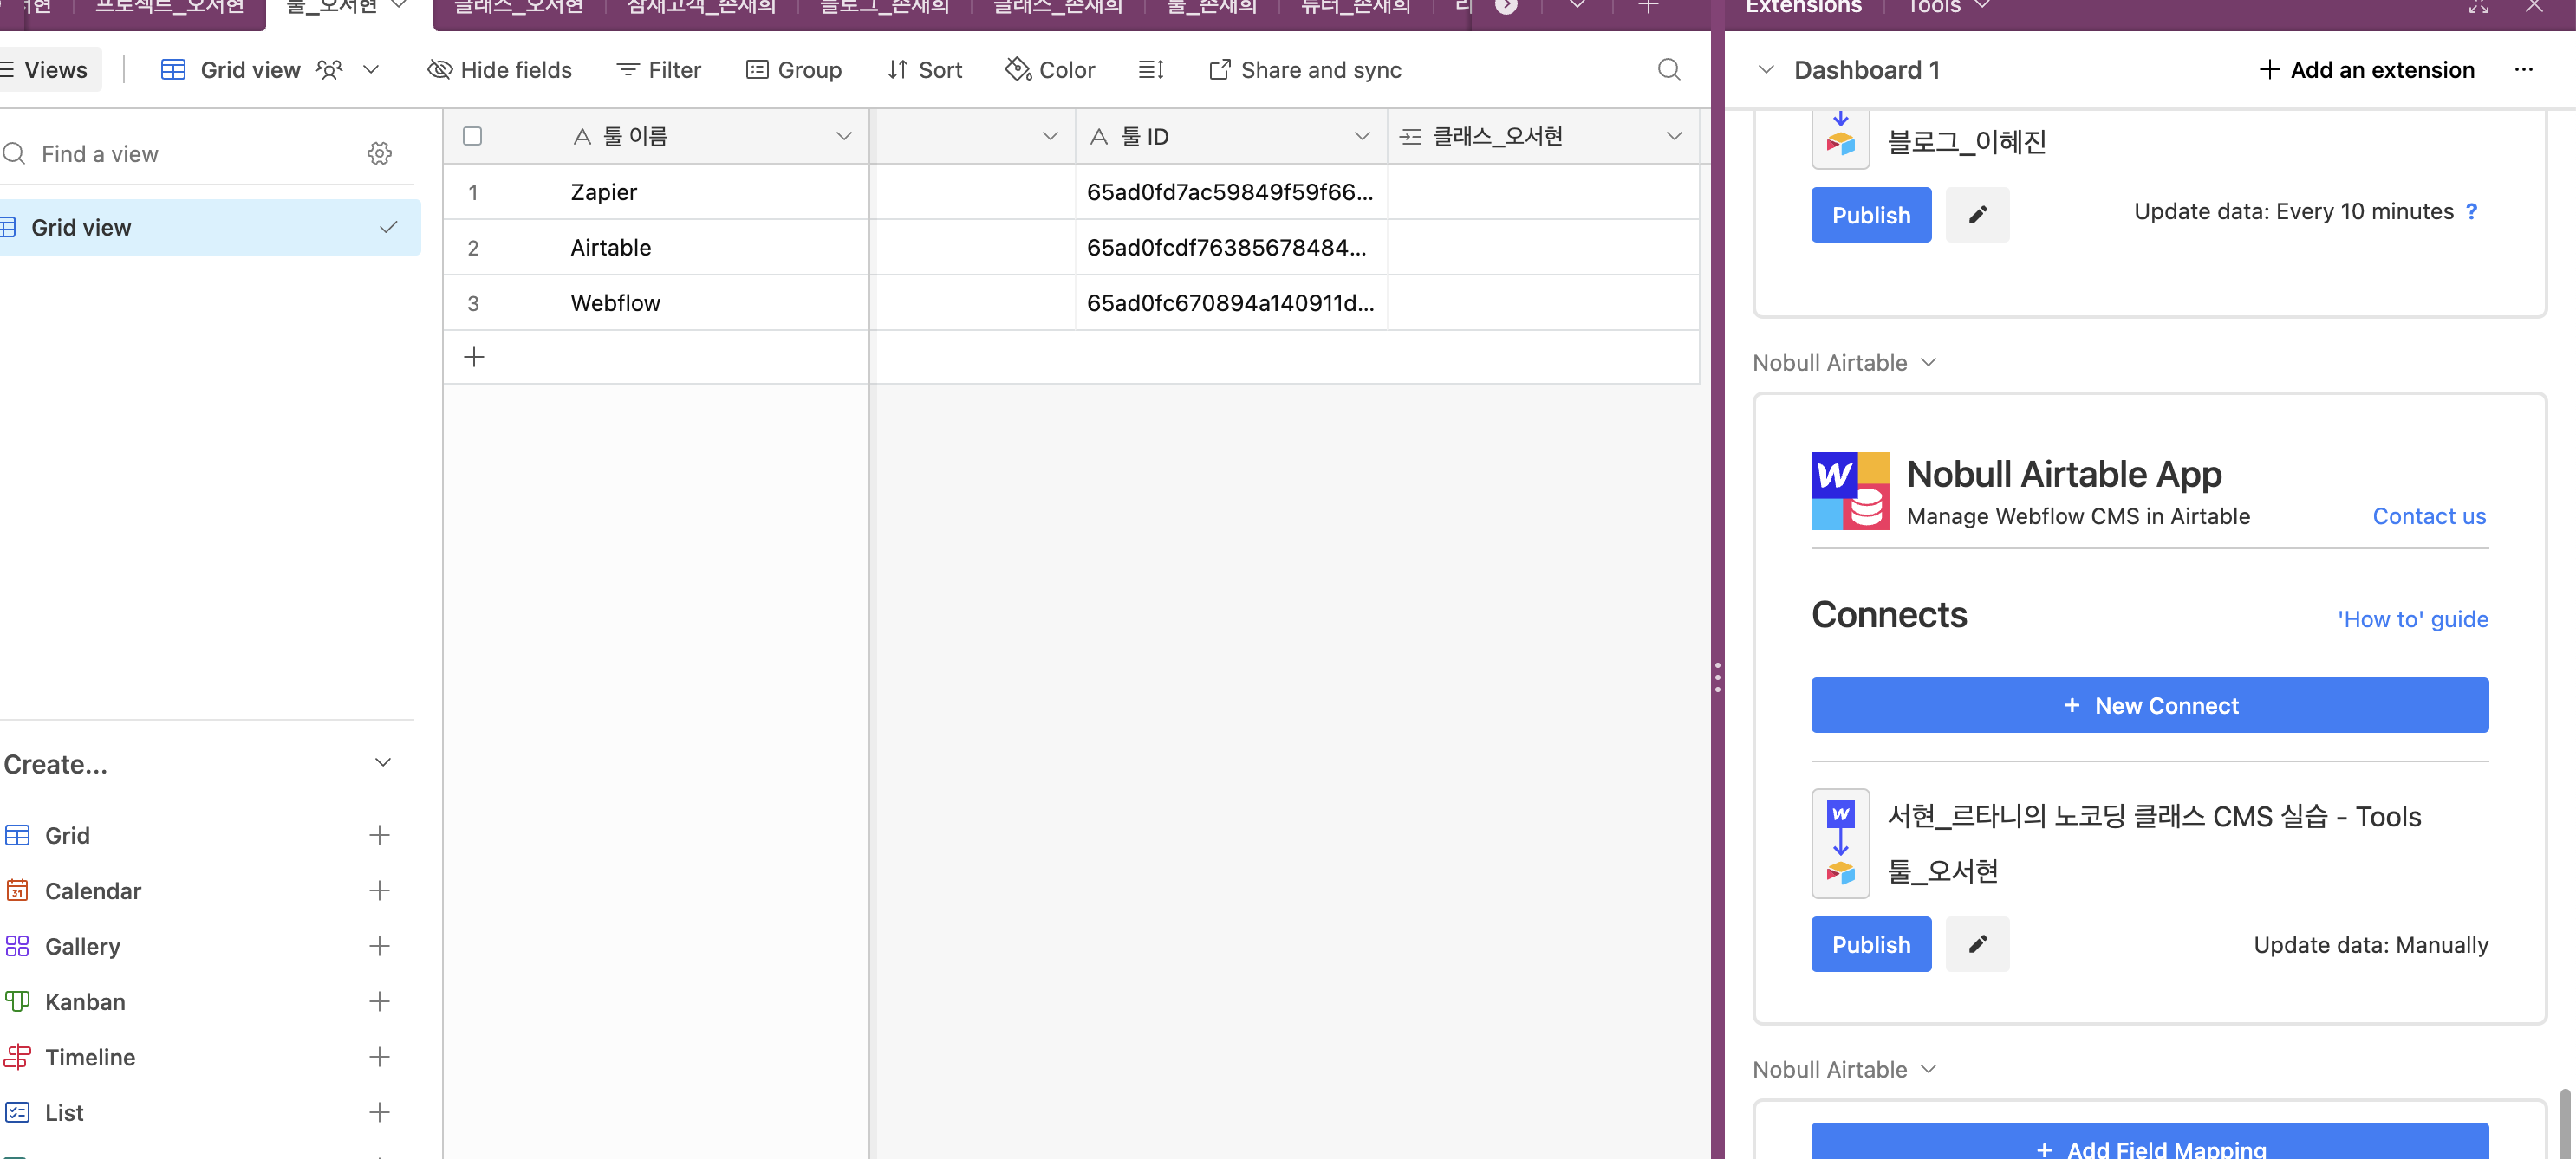This screenshot has height=1159, width=2576.
Task: Add a new row with the plus
Action: click(474, 358)
